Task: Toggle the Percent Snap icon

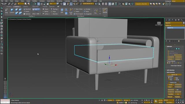Action: pos(74,4)
